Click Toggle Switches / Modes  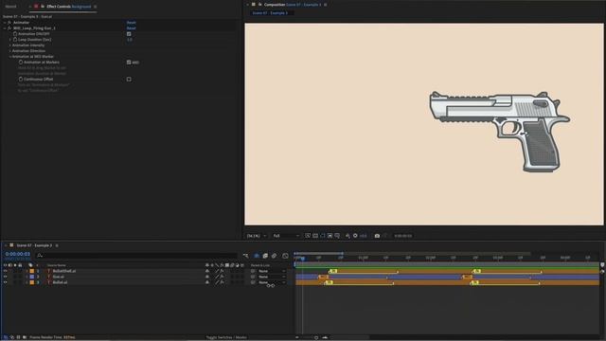pos(226,337)
